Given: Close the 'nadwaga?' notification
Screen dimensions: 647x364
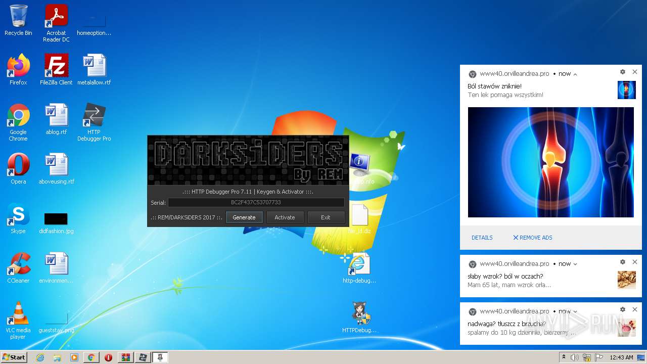Looking at the screenshot, I should click(635, 309).
